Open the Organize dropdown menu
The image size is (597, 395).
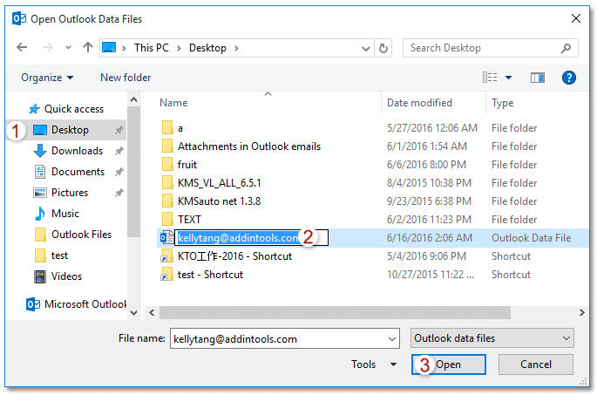pyautogui.click(x=47, y=78)
